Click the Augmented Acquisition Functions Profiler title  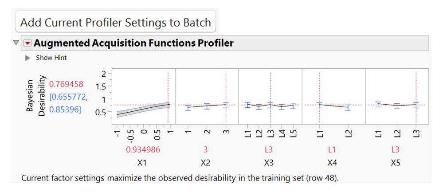[133, 43]
